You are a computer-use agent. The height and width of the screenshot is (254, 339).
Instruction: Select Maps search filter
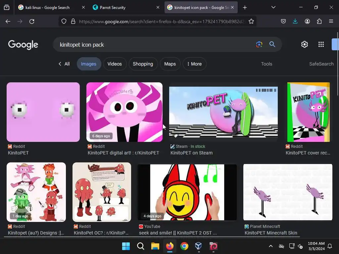click(x=170, y=64)
